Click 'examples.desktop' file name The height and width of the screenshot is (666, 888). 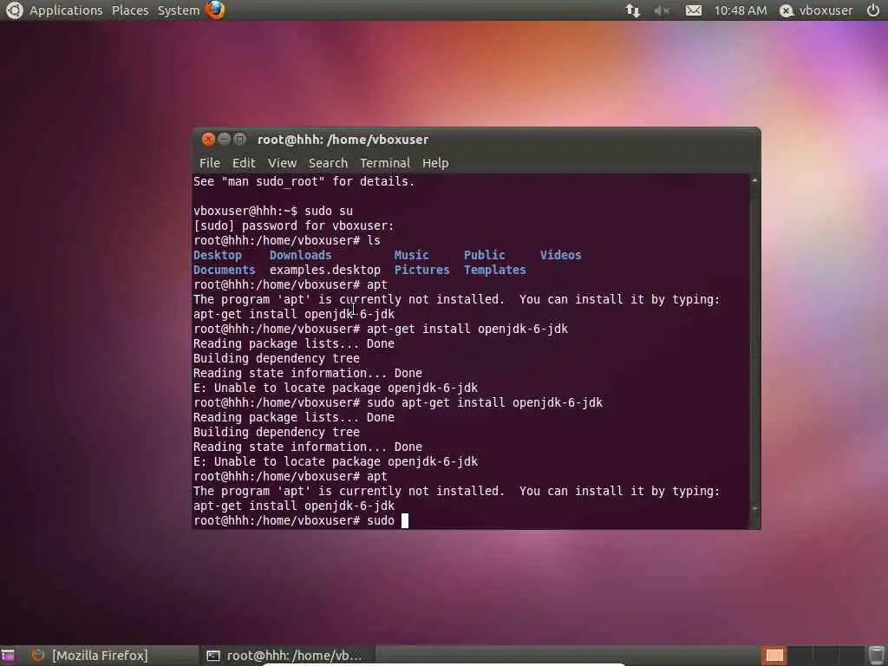coord(324,270)
